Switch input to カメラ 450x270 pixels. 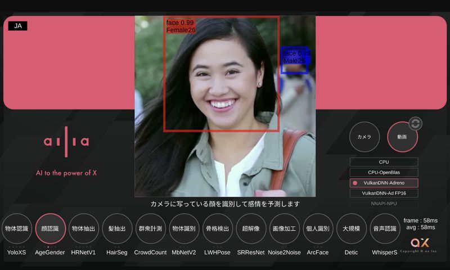click(364, 137)
